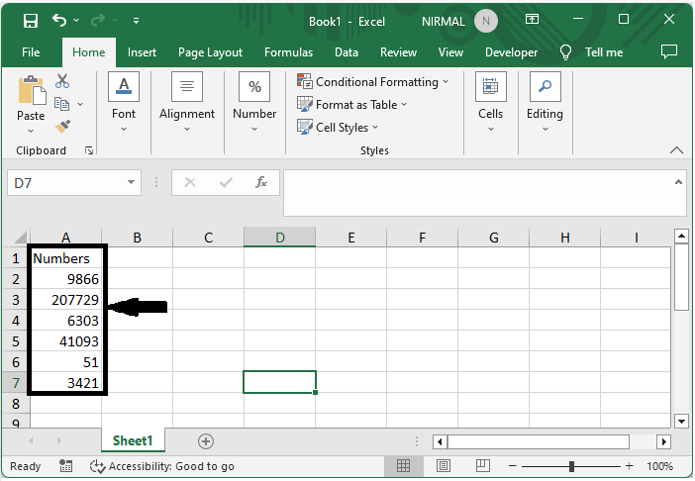This screenshot has height=481, width=695.
Task: Click the Undo arrow icon
Action: point(59,20)
